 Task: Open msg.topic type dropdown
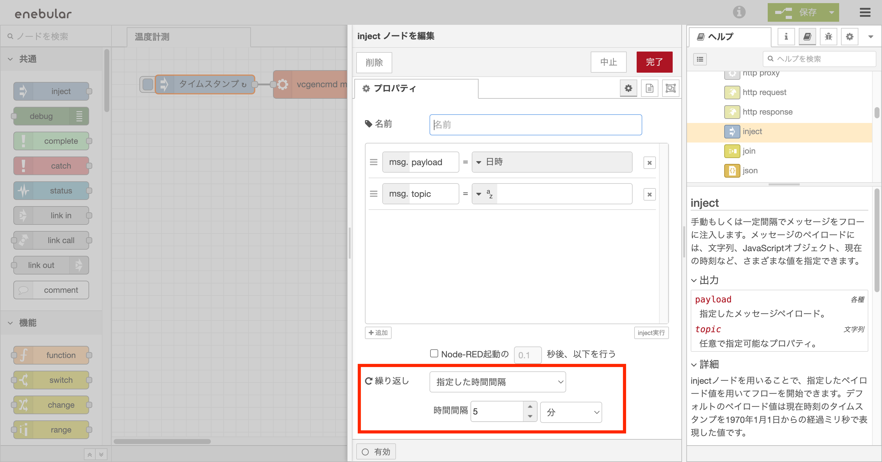coord(485,194)
